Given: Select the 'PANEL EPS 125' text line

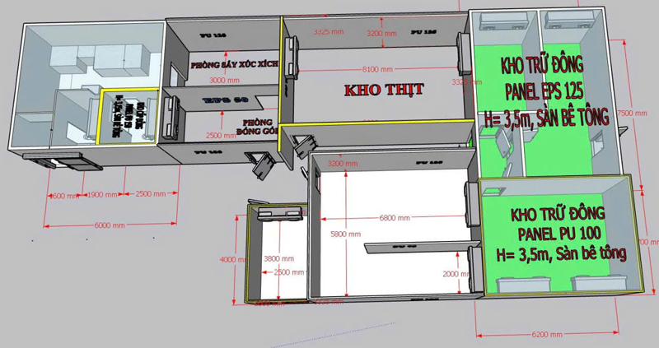Looking at the screenshot, I should tap(544, 90).
